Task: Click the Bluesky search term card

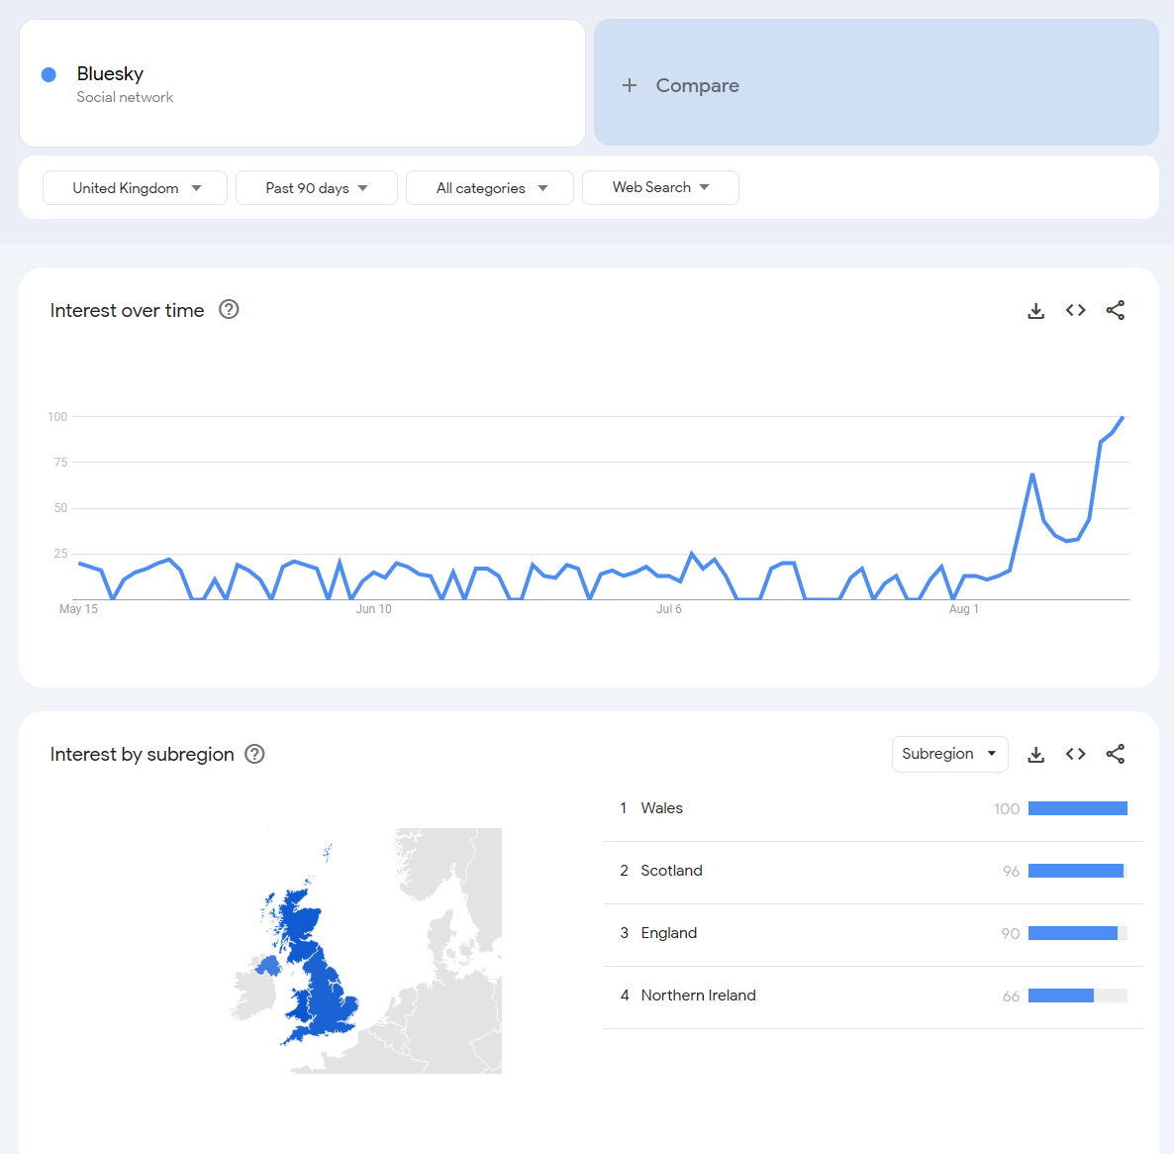Action: 302,84
